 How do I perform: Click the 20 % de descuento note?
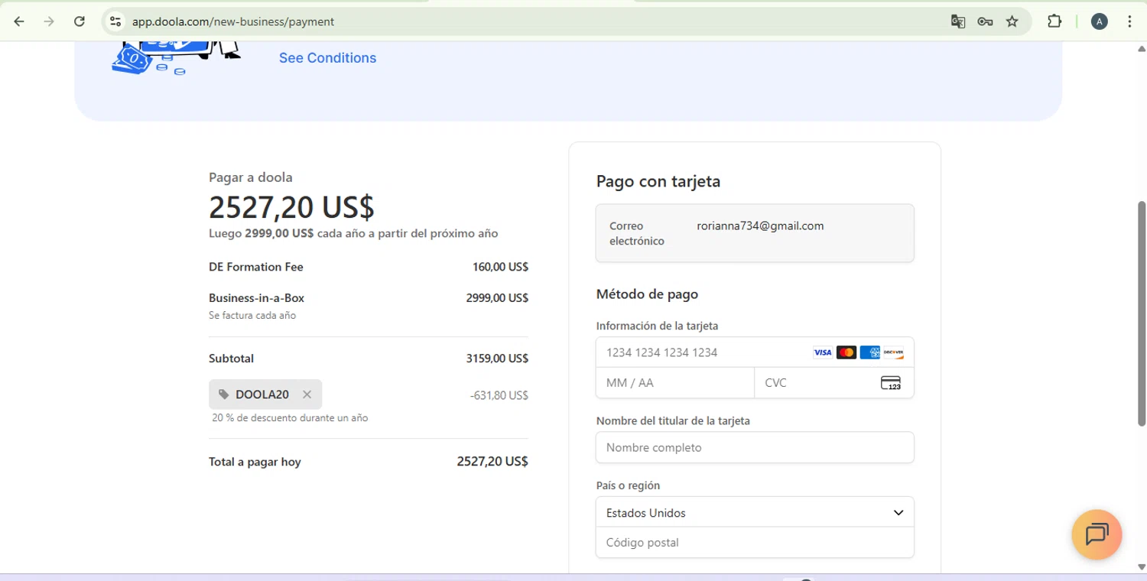pos(290,418)
